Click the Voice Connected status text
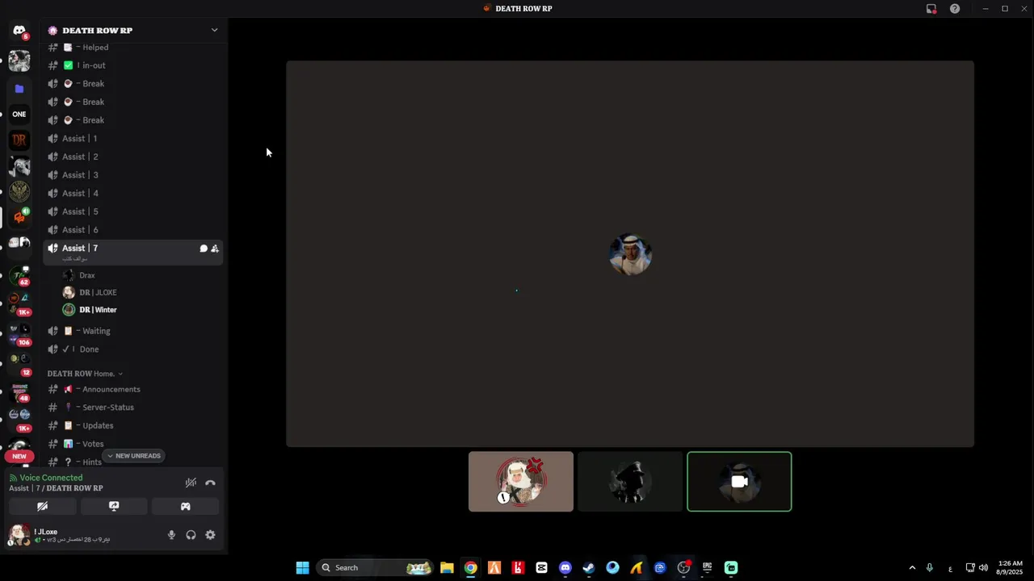The image size is (1034, 581). (x=51, y=478)
